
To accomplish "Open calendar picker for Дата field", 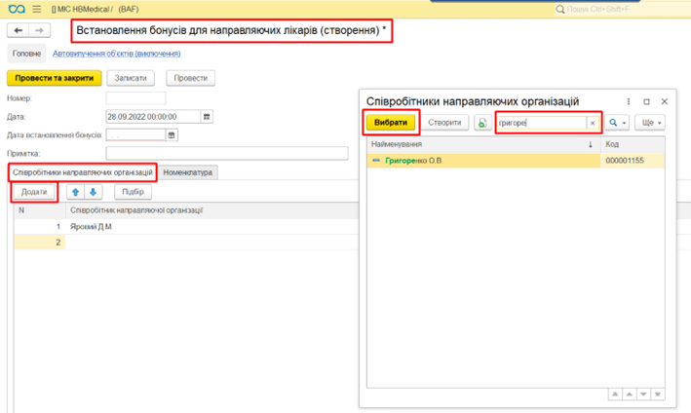I will (x=207, y=117).
